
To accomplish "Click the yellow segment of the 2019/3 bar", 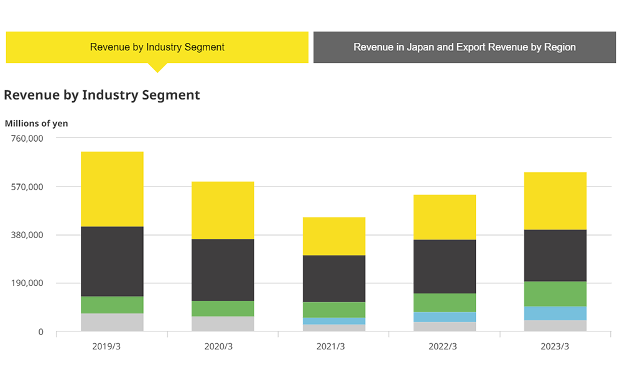I will pyautogui.click(x=112, y=189).
